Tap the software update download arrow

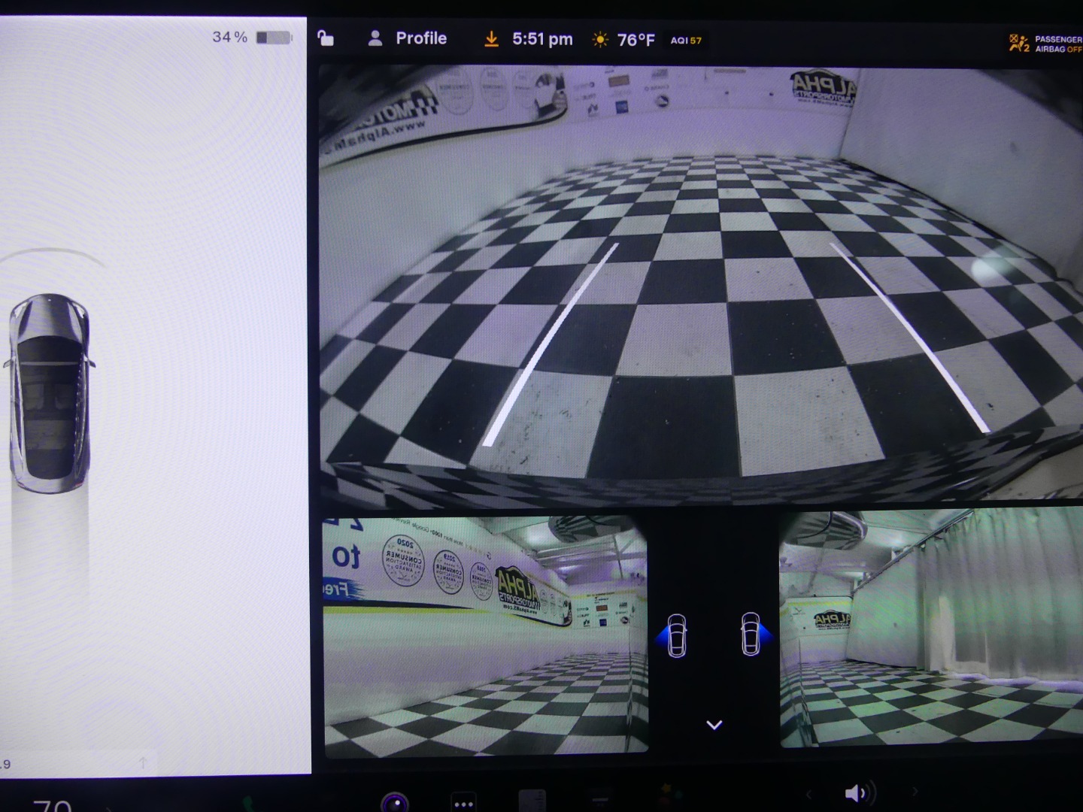click(x=491, y=39)
